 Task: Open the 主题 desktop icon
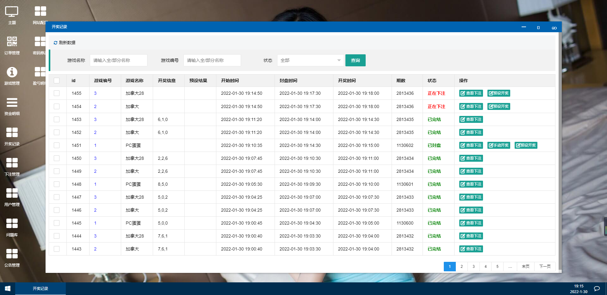pyautogui.click(x=12, y=12)
